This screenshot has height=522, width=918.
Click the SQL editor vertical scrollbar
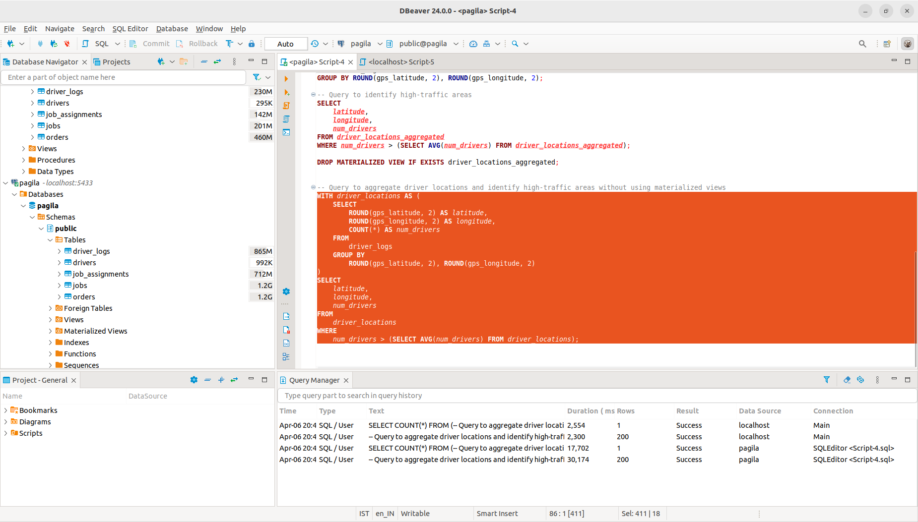tap(916, 307)
